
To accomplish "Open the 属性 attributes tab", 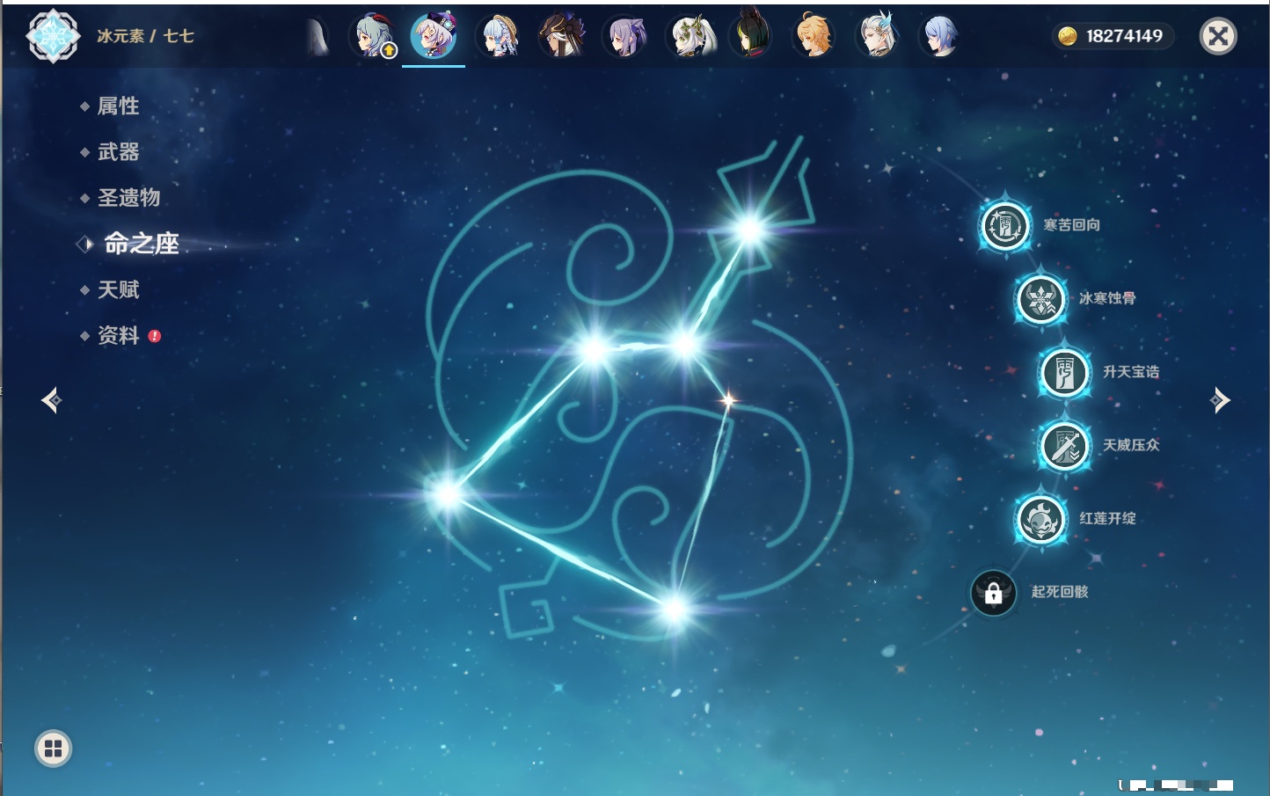I will (119, 106).
